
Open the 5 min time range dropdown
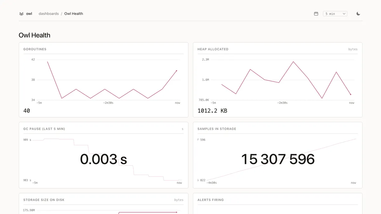335,14
